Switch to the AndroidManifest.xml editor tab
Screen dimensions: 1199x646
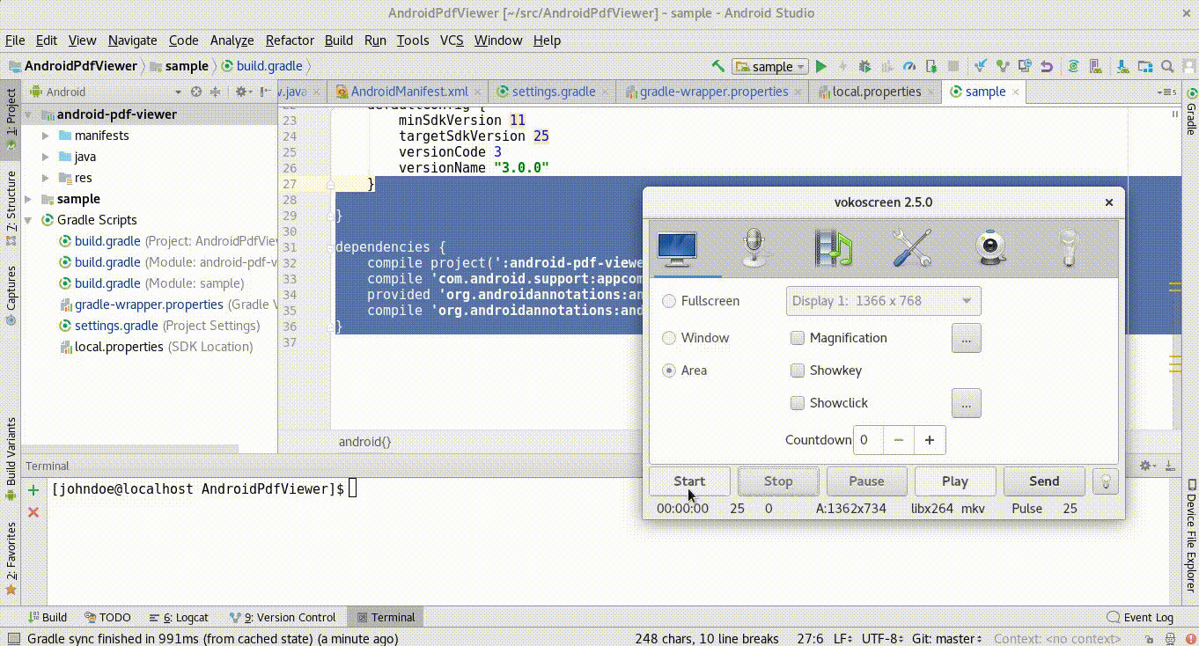[x=408, y=92]
